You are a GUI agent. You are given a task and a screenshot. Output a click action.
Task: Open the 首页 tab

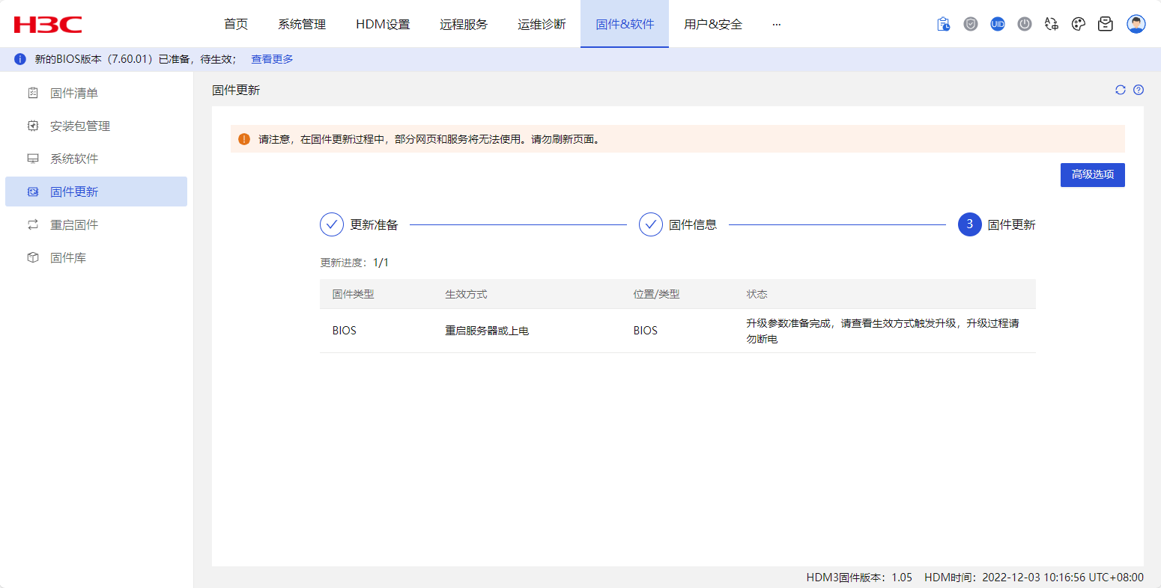point(236,24)
